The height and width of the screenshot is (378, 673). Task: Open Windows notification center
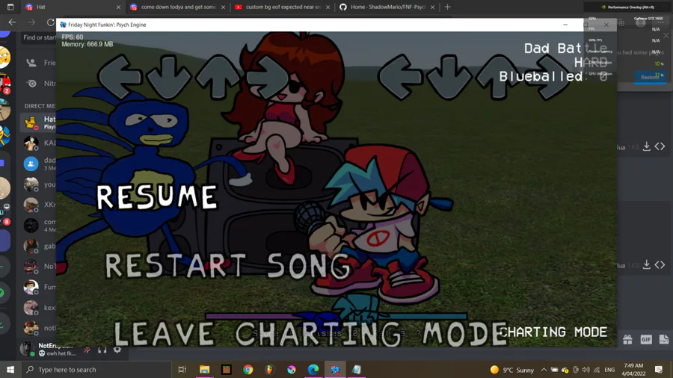[659, 370]
